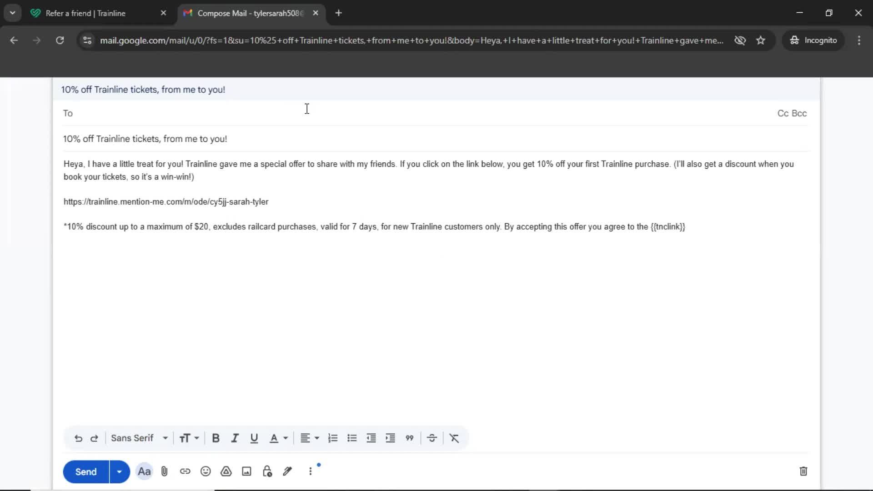This screenshot has height=491, width=873.
Task: Switch to the Refer a friend Trainline tab
Action: [x=85, y=13]
